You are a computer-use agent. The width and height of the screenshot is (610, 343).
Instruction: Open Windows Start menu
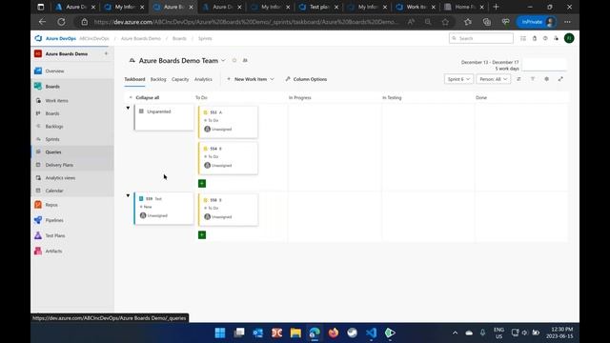click(x=220, y=333)
